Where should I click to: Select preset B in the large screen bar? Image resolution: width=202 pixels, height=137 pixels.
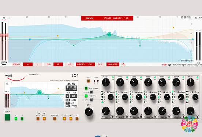pos(37,64)
